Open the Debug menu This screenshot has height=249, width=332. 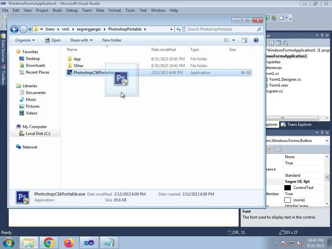[x=72, y=10]
